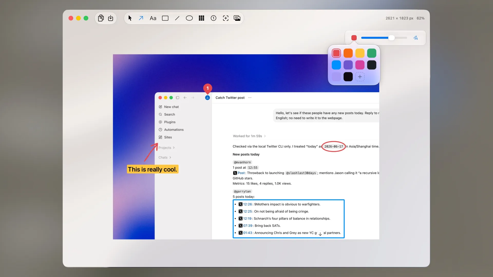This screenshot has width=493, height=277.
Task: Add a custom color with plus button
Action: 360,77
